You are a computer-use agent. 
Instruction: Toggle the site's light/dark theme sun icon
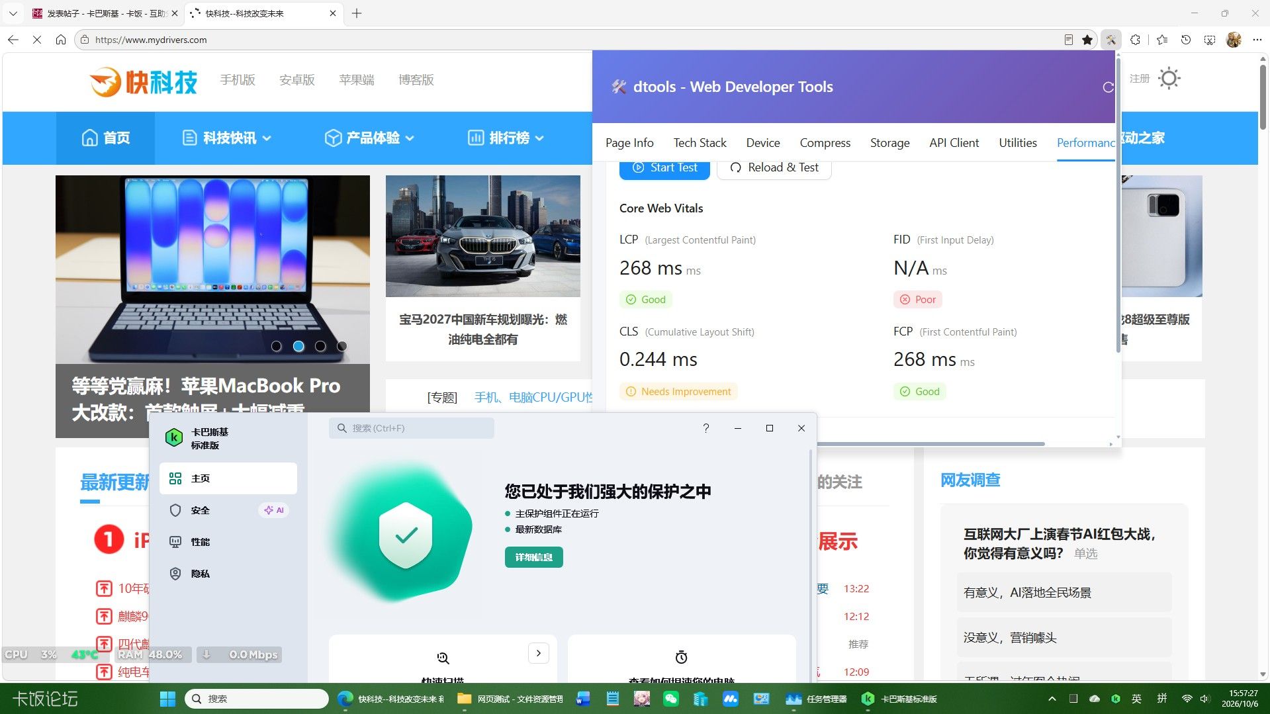pyautogui.click(x=1169, y=79)
